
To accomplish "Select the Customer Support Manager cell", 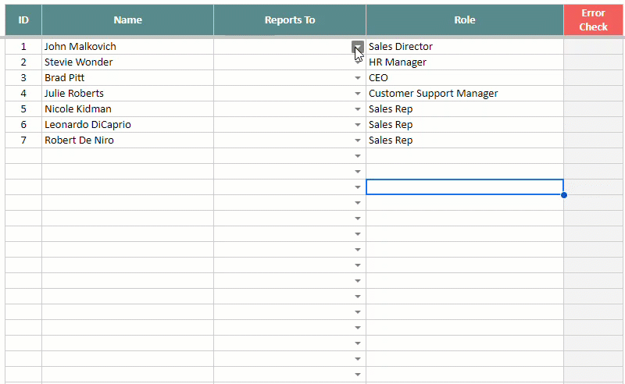I will pos(465,93).
